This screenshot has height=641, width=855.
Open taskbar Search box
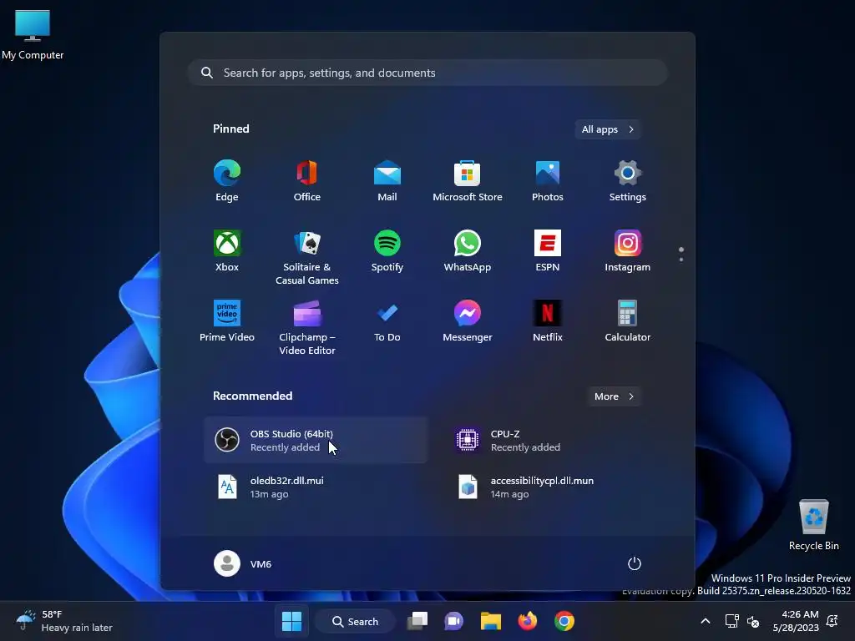(x=355, y=621)
